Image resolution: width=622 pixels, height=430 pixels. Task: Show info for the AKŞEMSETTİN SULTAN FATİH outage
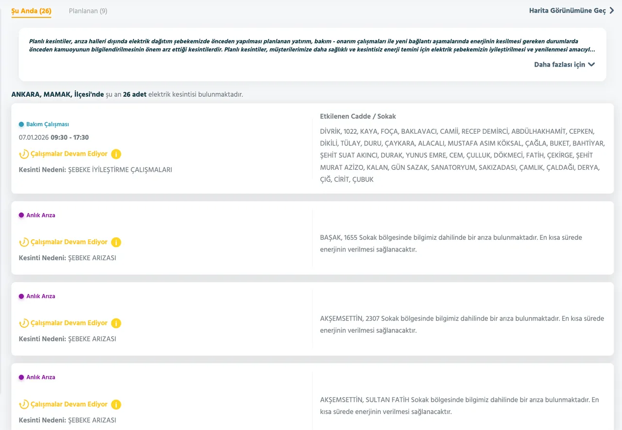116,405
